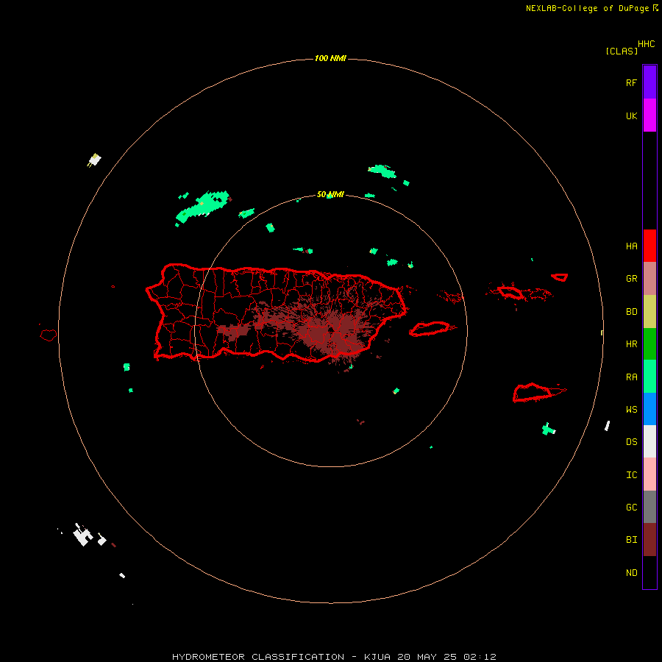The height and width of the screenshot is (662, 662).
Task: Click the [CLAS] unit label
Action: pyautogui.click(x=622, y=51)
